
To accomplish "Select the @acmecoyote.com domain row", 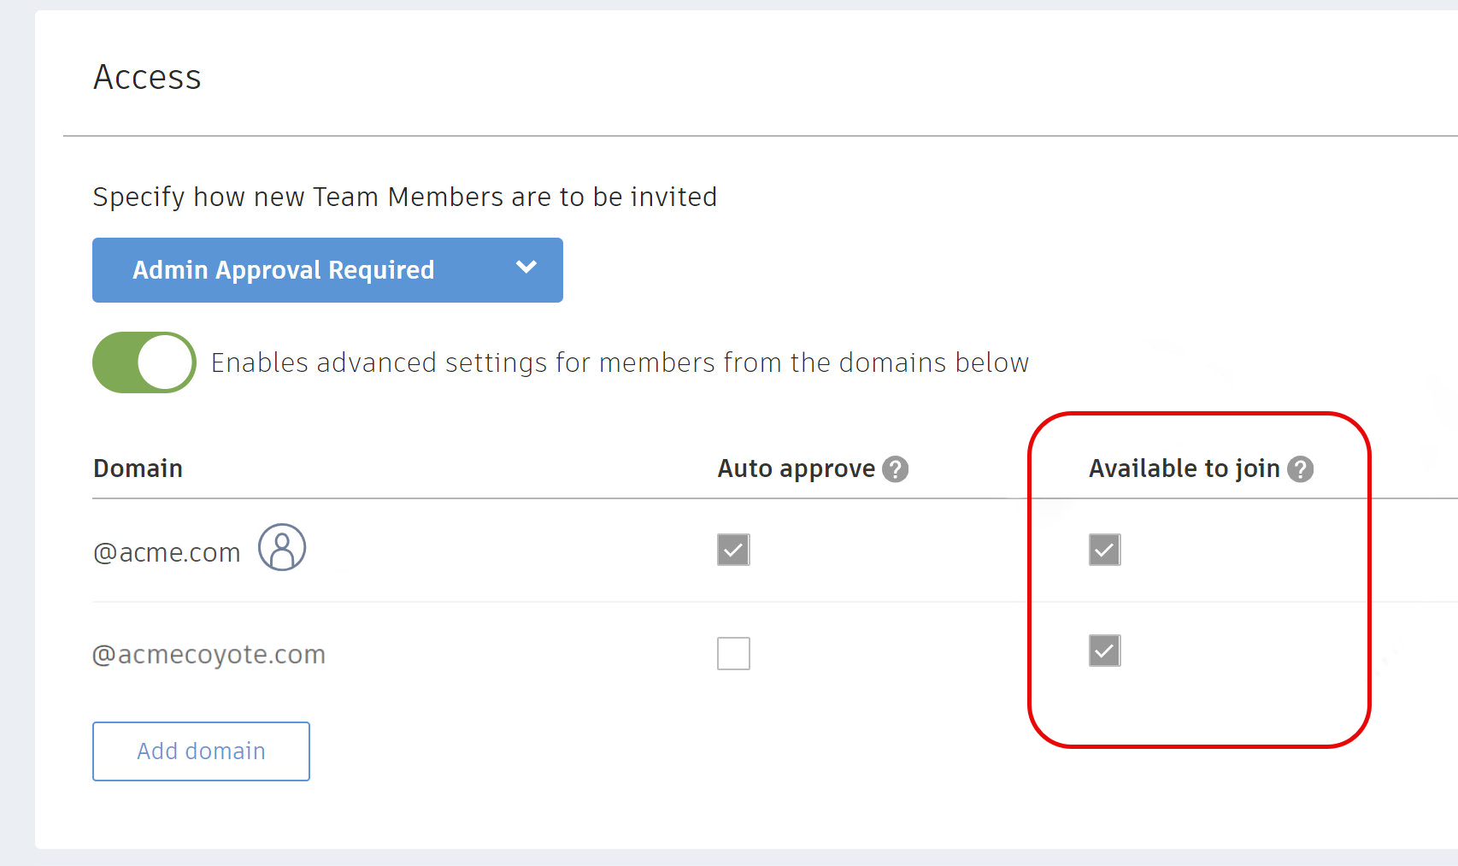I will pos(209,654).
